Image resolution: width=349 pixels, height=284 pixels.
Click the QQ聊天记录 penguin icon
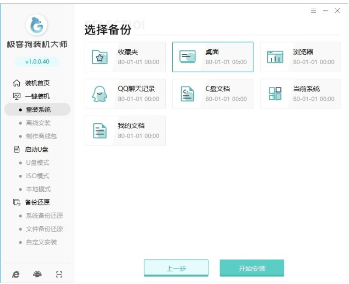tap(100, 94)
